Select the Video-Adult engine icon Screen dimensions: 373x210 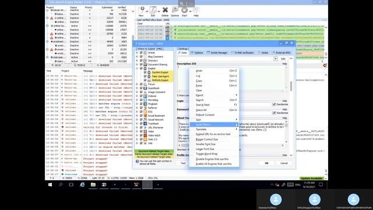coord(145,135)
